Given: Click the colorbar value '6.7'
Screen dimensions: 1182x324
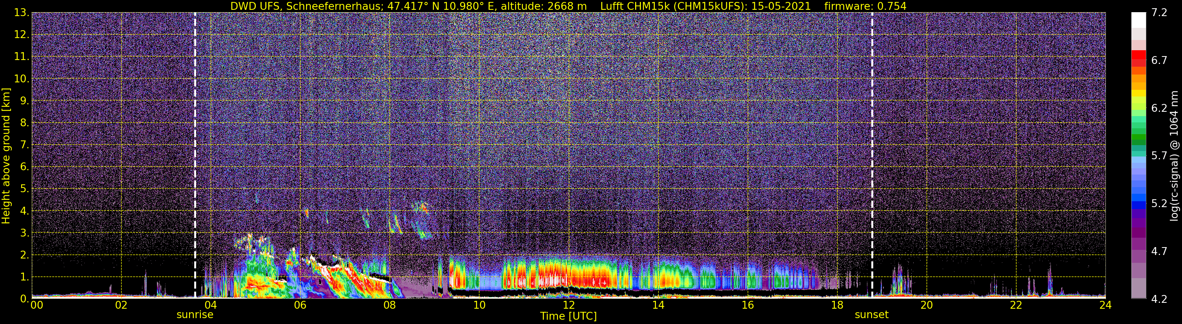Looking at the screenshot, I should [1159, 60].
